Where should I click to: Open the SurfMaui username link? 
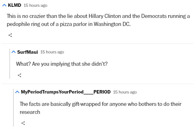(x=27, y=52)
